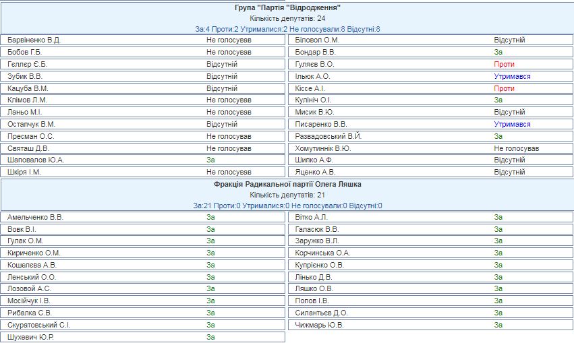Screen dimensions: 574x343
Task: Click on deputy Шухевич Ю.Р.
Action: [x=30, y=337]
